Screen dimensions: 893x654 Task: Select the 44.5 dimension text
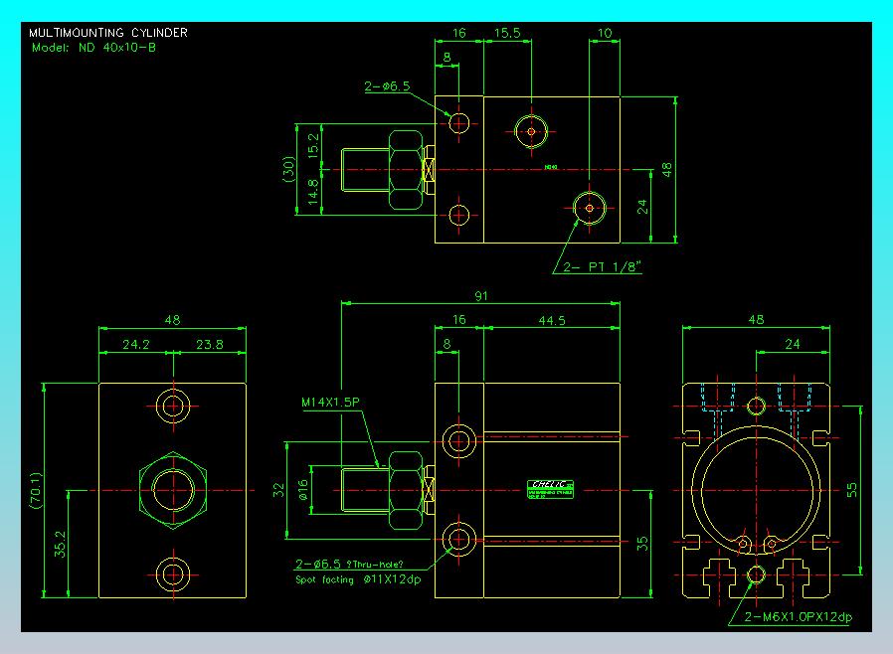[552, 321]
